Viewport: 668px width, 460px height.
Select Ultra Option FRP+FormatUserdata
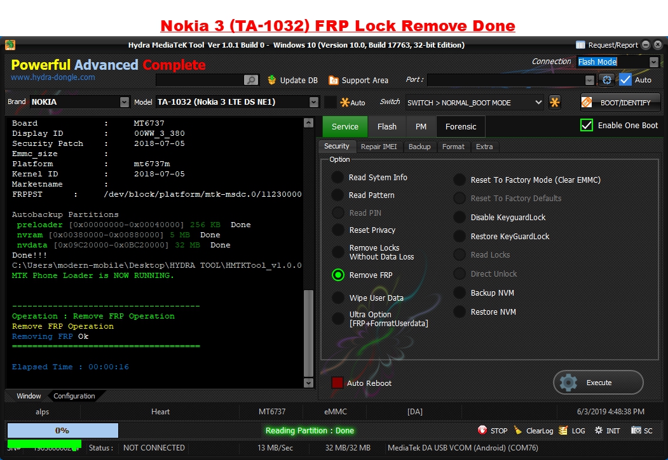click(x=338, y=319)
